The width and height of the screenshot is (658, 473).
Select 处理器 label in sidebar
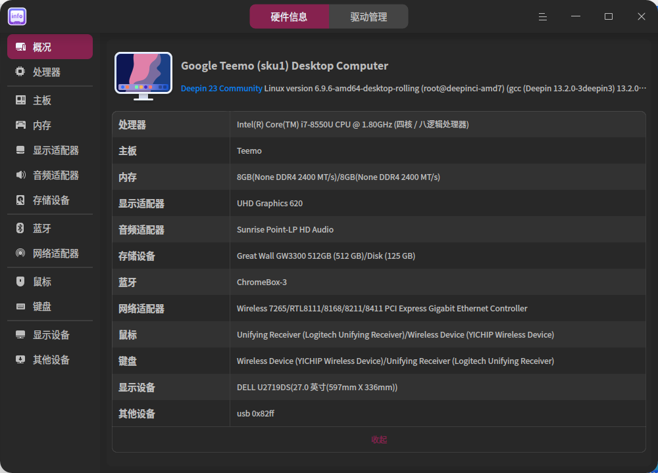pos(47,72)
